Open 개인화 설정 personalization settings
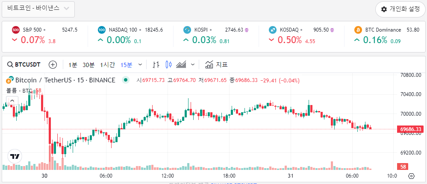 (400, 9)
